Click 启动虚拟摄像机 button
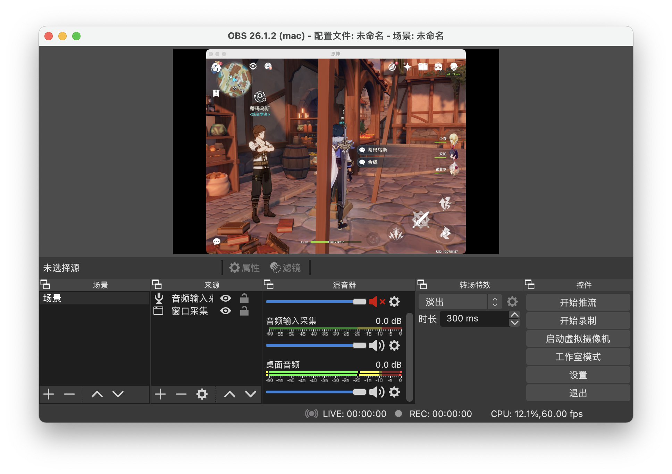 pyautogui.click(x=578, y=338)
